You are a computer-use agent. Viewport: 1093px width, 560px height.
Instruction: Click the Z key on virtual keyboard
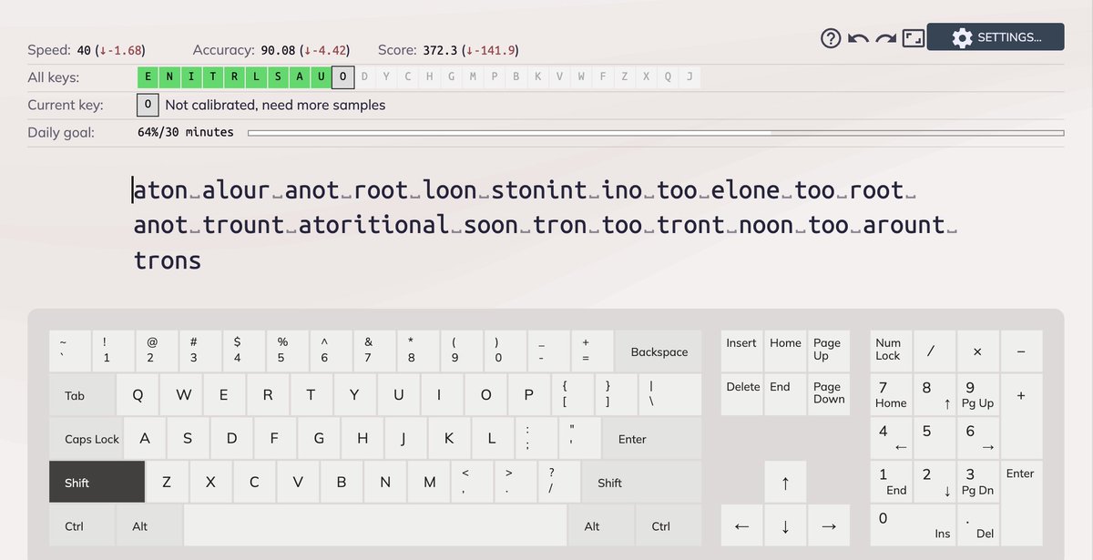pyautogui.click(x=167, y=483)
